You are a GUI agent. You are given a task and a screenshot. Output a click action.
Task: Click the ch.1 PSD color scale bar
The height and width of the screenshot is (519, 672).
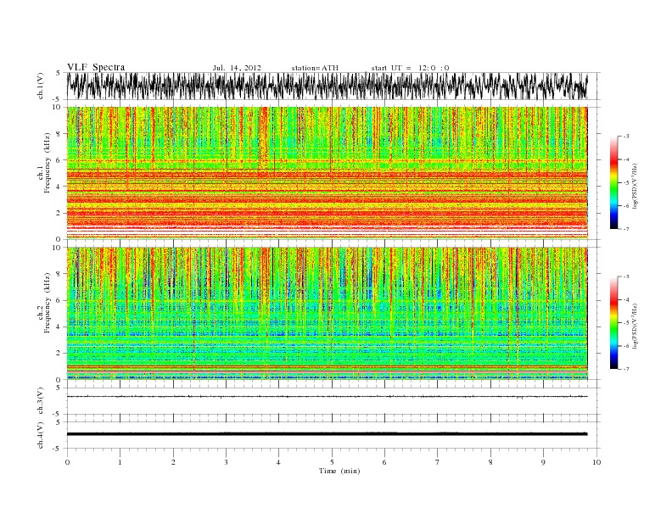pos(613,182)
